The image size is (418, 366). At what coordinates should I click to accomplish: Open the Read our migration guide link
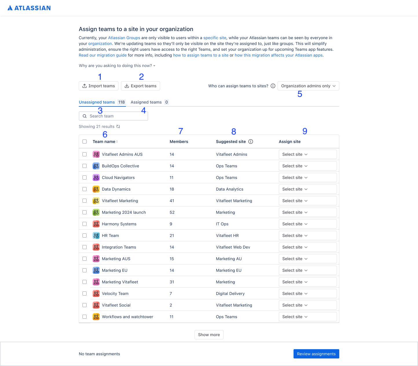tap(102, 55)
